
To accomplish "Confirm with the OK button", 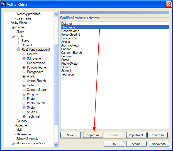I will coord(114,144).
